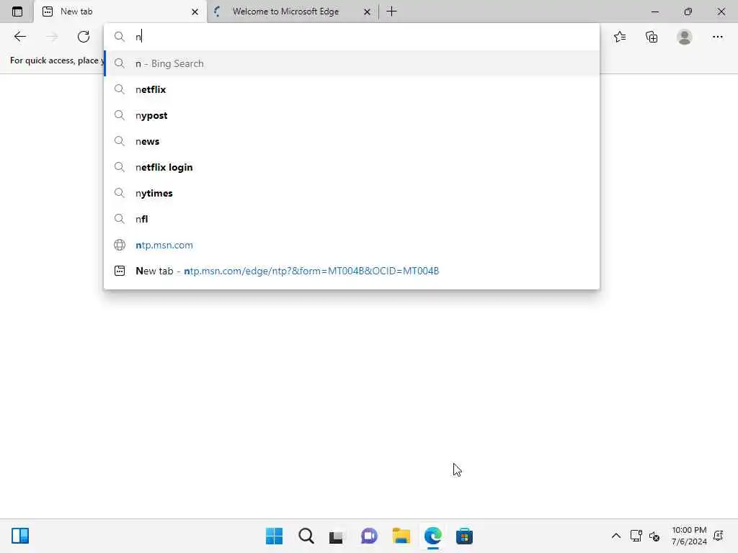Select the nytimes suggestion

pos(352,193)
